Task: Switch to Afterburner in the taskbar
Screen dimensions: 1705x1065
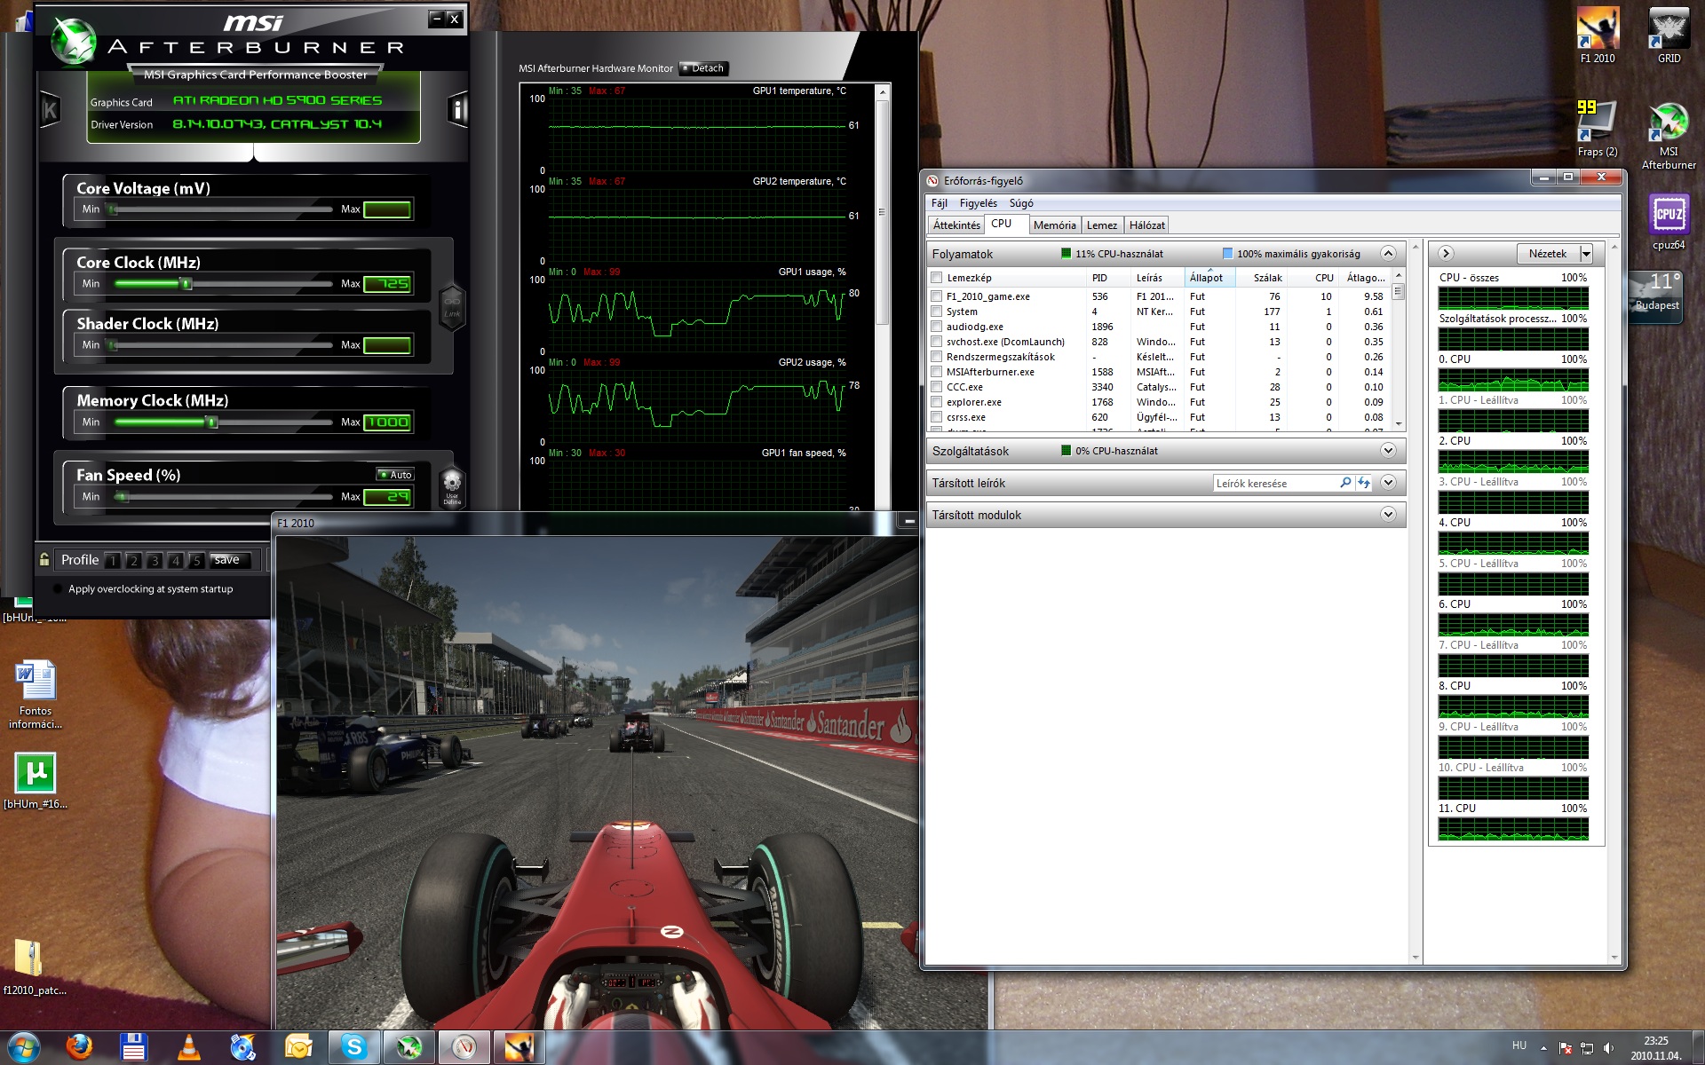Action: 409,1047
